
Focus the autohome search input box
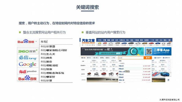point(131,58)
